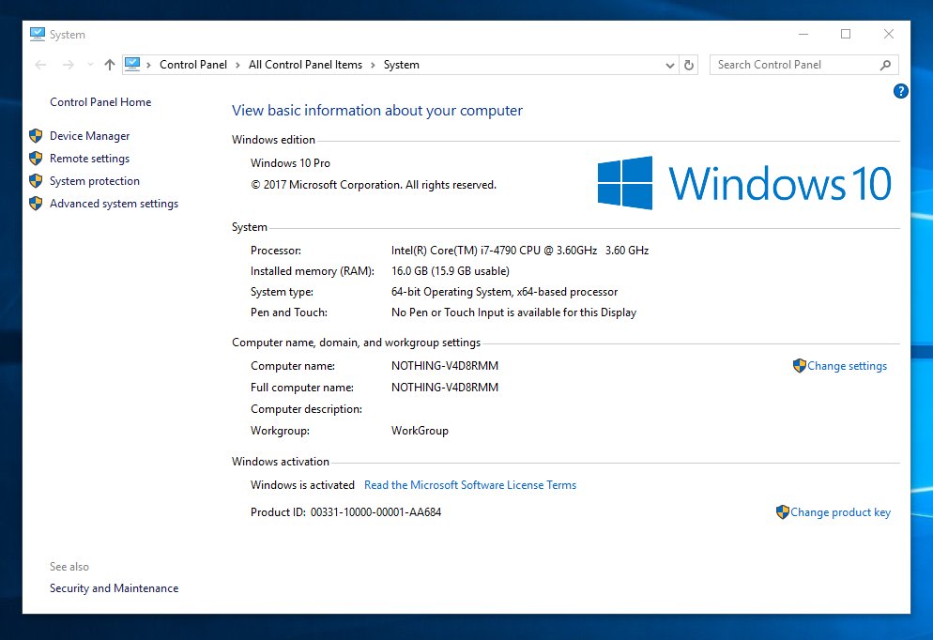Click the Search Control Panel field
933x640 pixels.
click(793, 65)
